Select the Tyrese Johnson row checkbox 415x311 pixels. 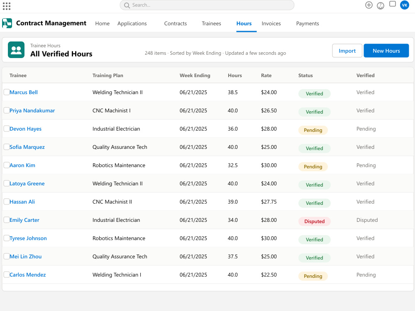point(7,238)
